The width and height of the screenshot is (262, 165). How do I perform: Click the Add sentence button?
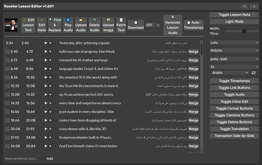(x=50, y=159)
